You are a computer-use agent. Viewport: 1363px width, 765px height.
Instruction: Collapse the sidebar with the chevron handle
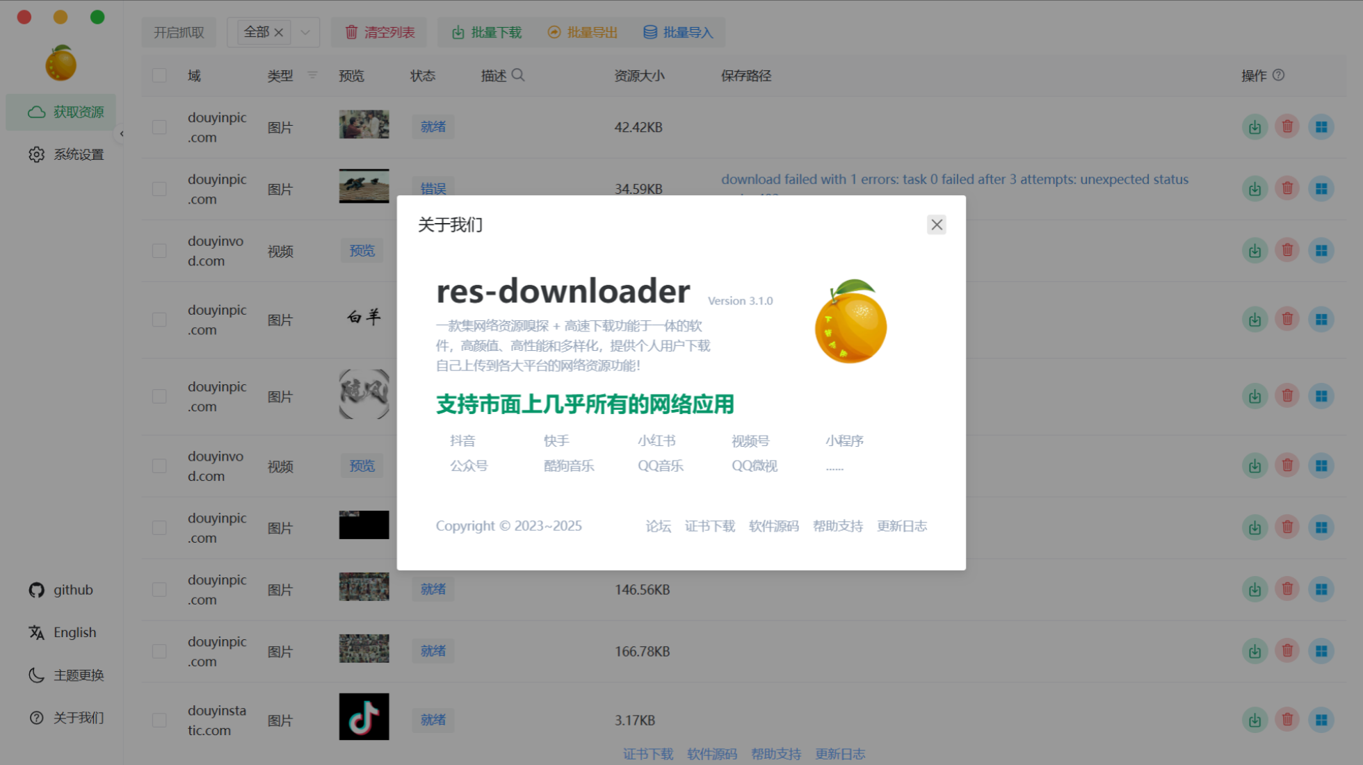coord(122,133)
